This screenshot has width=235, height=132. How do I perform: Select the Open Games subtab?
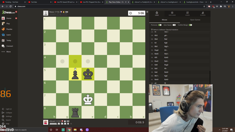[x=195, y=20]
